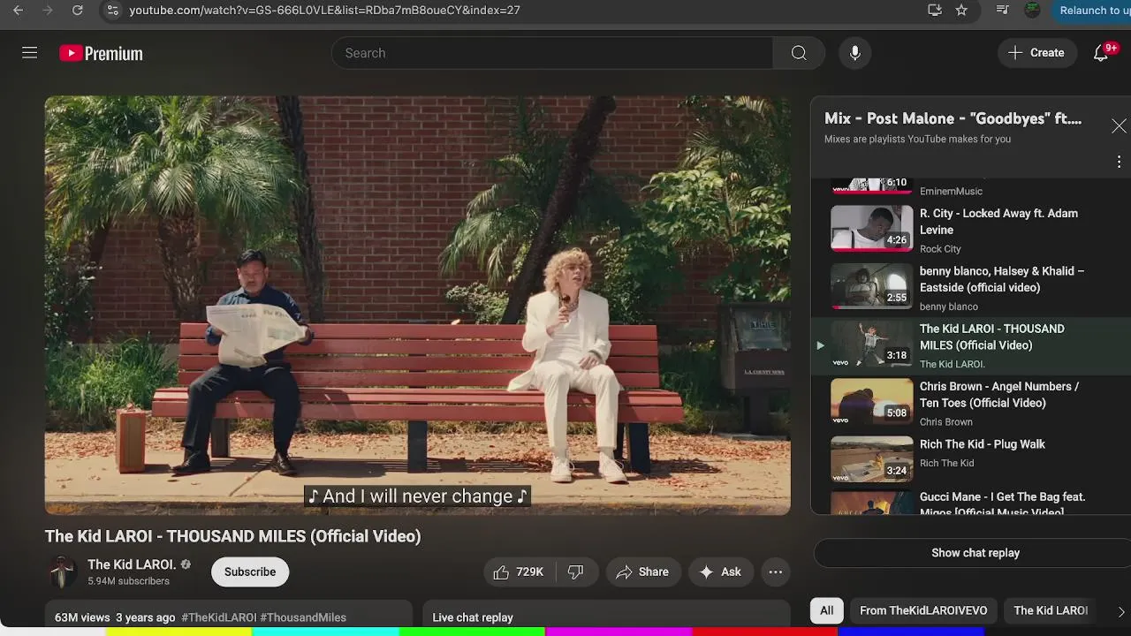Close the Mix playlist panel

[x=1119, y=126]
